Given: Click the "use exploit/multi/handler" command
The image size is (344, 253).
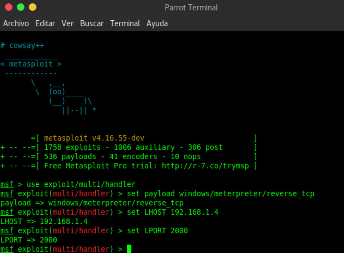Looking at the screenshot, I should coord(81,184).
